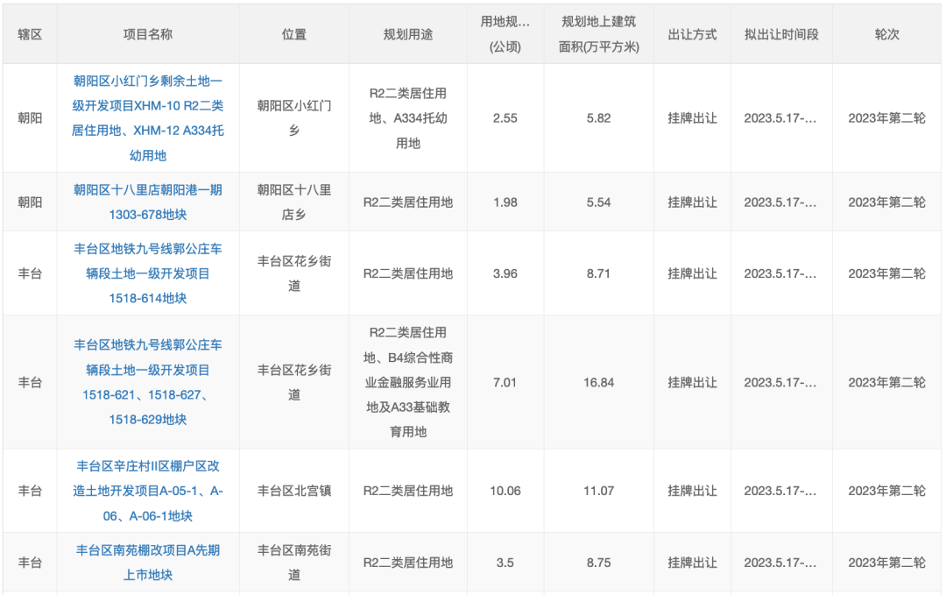The image size is (946, 595).
Task: Open the 1518-621、1518-627、1518-629地块 project link
Action: [146, 383]
